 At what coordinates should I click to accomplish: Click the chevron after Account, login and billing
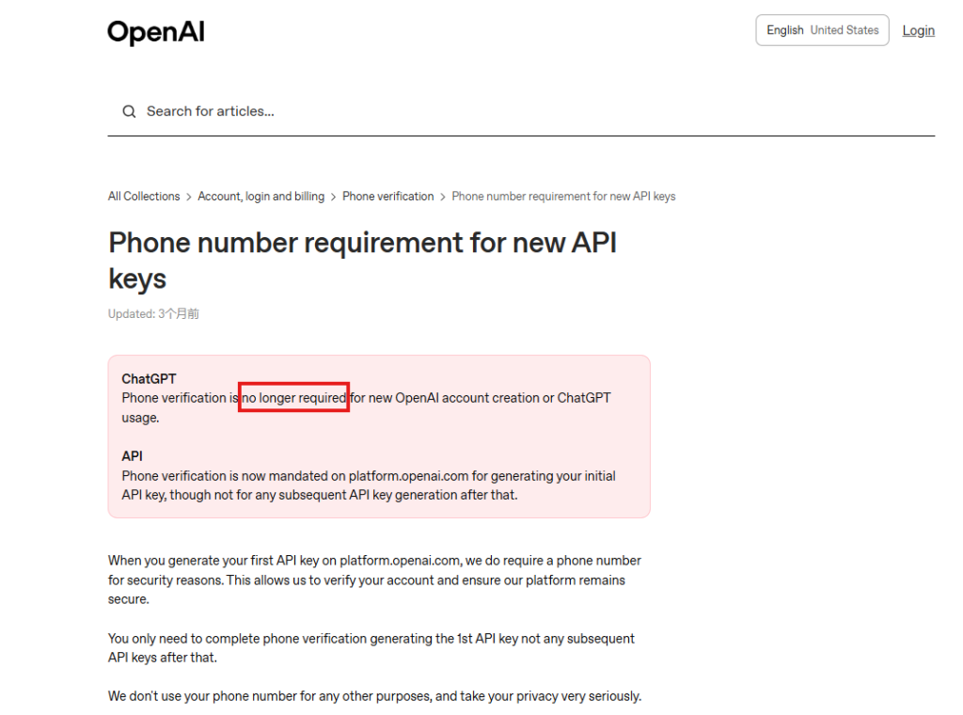point(334,197)
